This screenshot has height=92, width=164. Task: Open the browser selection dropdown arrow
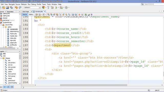point(46,7)
